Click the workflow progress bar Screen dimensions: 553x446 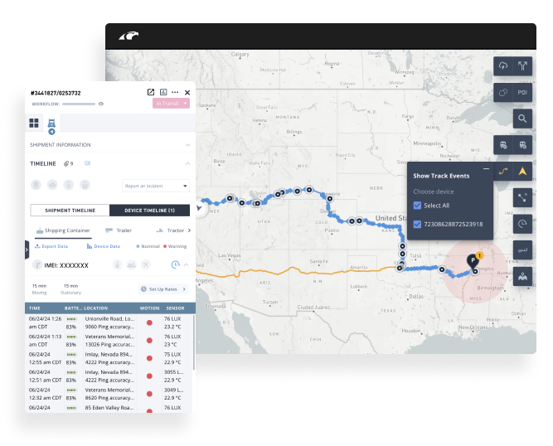click(79, 104)
